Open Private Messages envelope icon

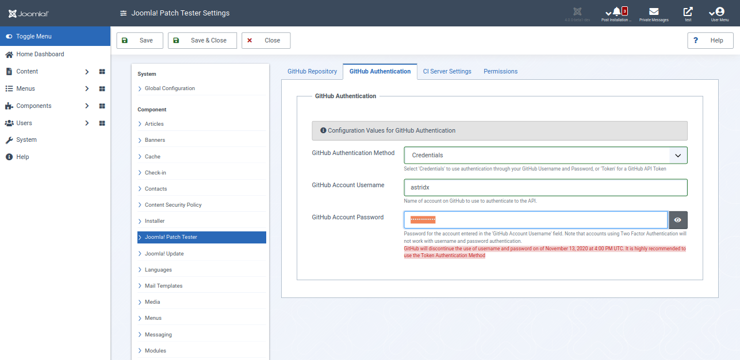654,11
